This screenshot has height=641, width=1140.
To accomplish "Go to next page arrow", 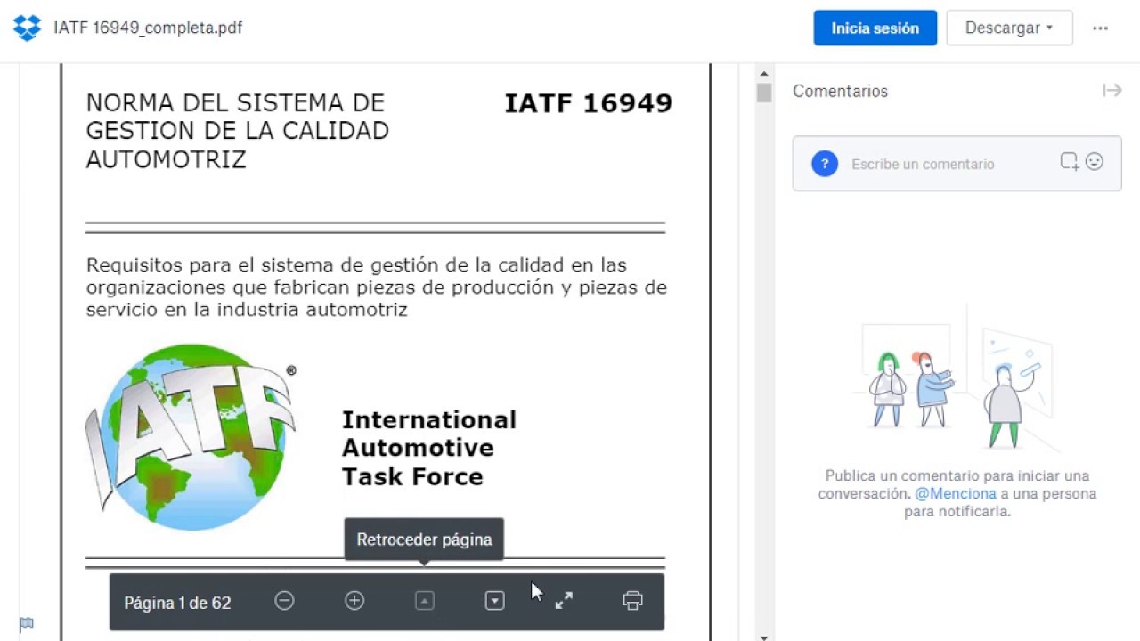I will tap(494, 601).
